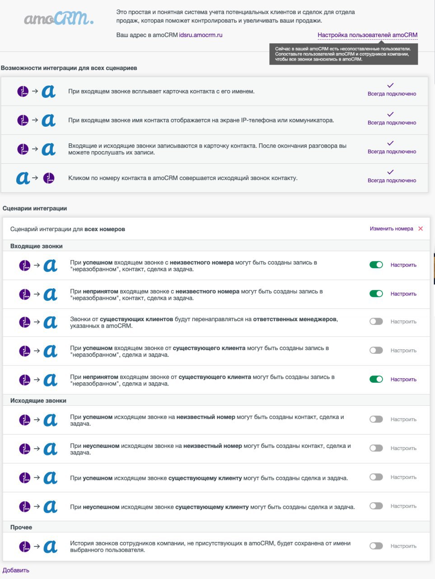This screenshot has width=435, height=579.
Task: Click the unmatched users tooltip message
Action: coord(344,54)
